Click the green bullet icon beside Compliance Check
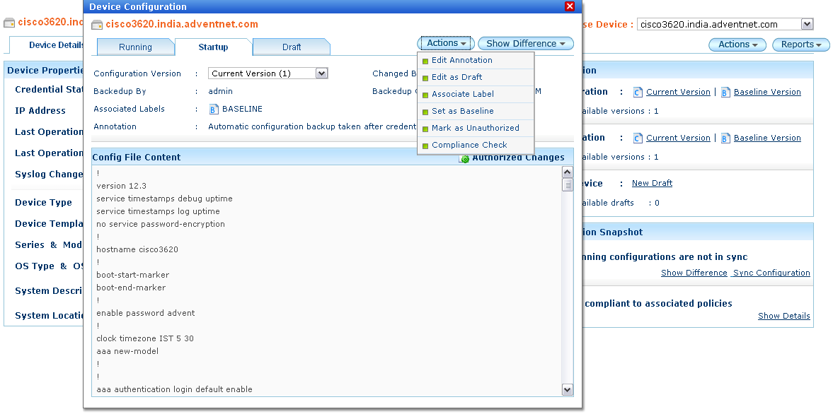 pos(425,146)
